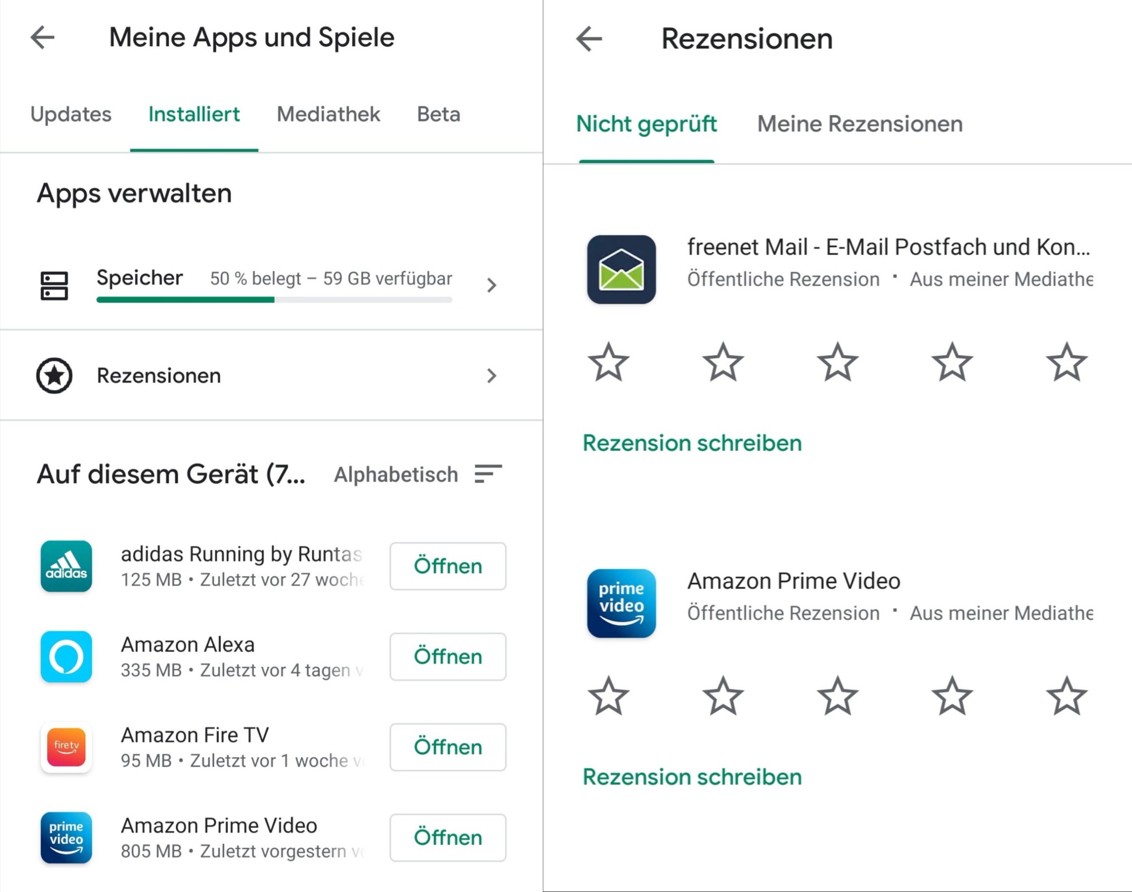Open Rezensionen row chevron

click(491, 375)
